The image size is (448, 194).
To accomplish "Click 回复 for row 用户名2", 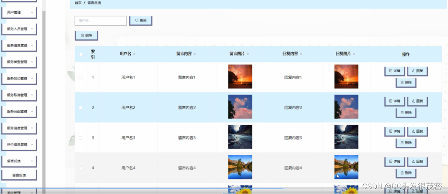I will tap(418, 101).
